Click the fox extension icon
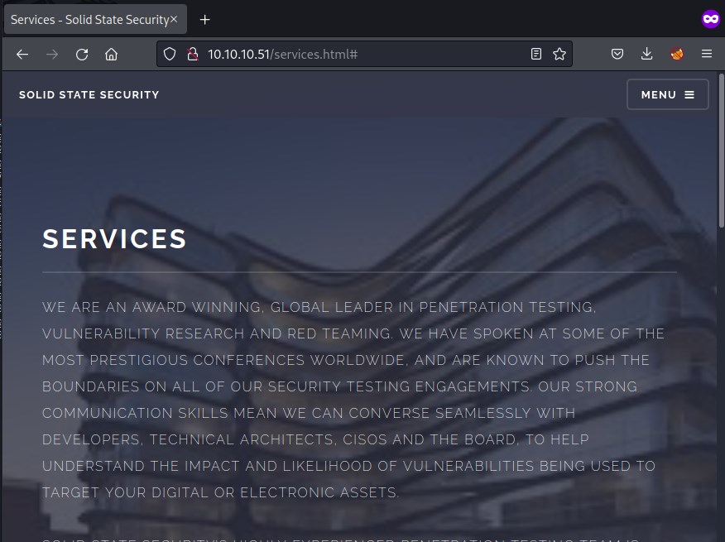The image size is (725, 542). [677, 55]
